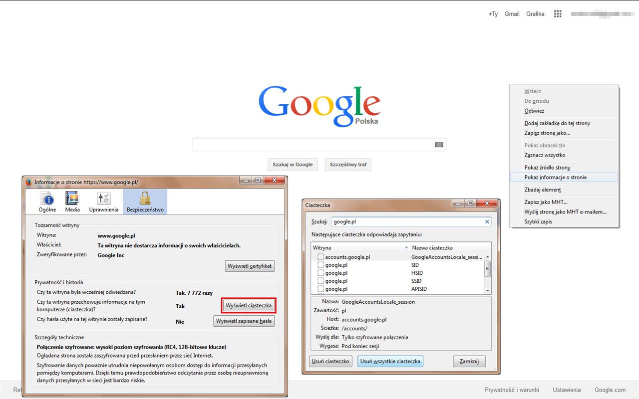Click the 'Wyświetl ciasteczka' button
Screen dimensions: 639x399
point(249,305)
